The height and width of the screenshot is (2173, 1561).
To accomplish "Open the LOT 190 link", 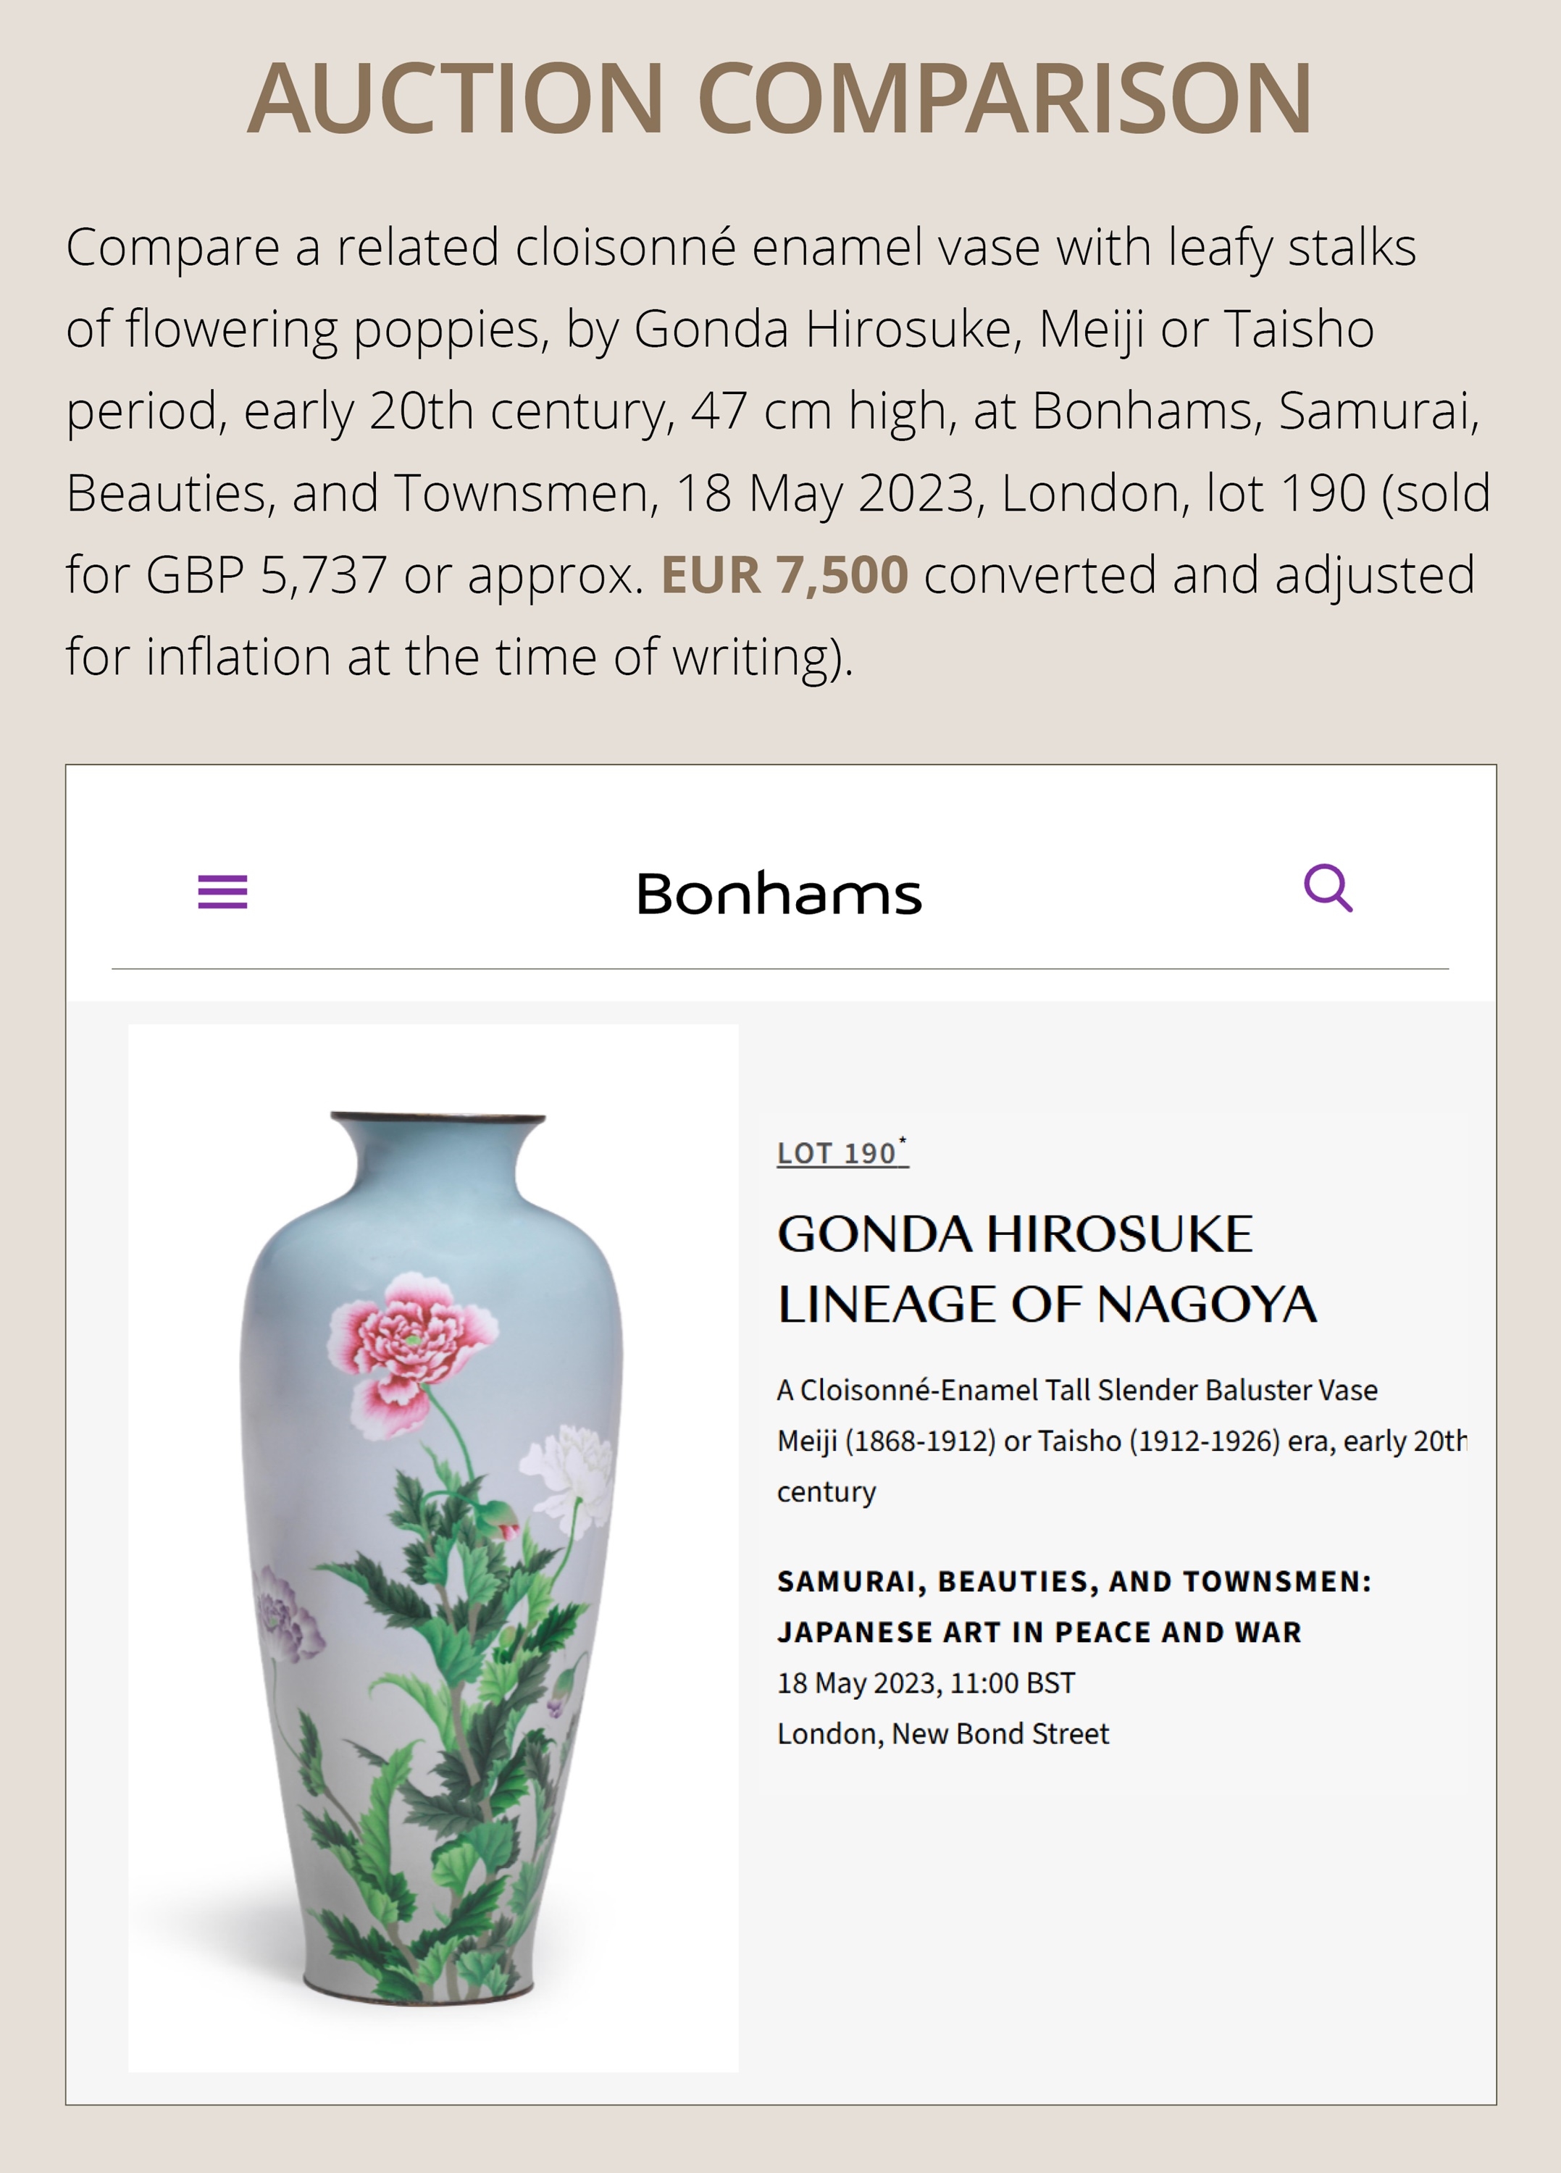I will click(x=837, y=1152).
